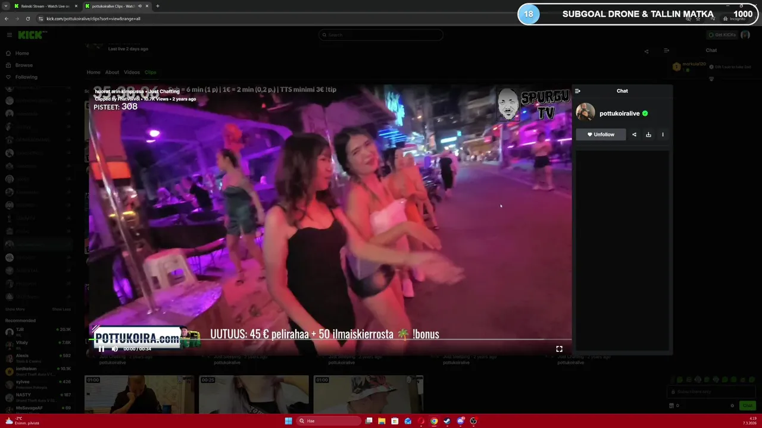The image size is (762, 428).
Task: Open user account avatar menu
Action: (x=745, y=35)
